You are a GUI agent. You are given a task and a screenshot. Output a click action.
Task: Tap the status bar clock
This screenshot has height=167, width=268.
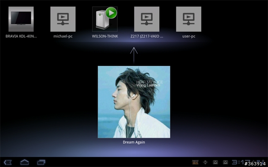click(241, 162)
